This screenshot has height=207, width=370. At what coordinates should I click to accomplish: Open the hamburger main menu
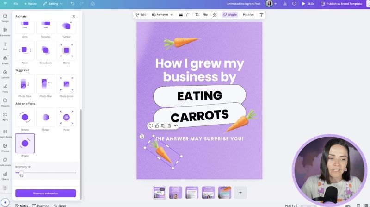tap(5, 4)
